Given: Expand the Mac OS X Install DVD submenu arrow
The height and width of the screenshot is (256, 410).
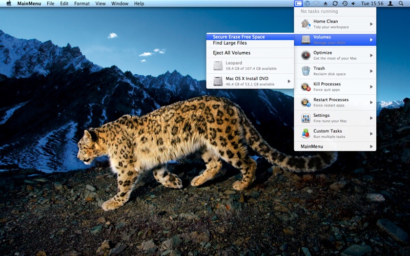Looking at the screenshot, I should (x=289, y=81).
